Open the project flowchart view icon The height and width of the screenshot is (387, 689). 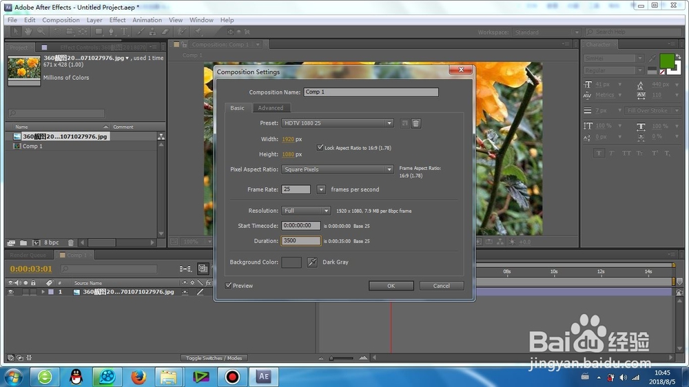point(161,136)
